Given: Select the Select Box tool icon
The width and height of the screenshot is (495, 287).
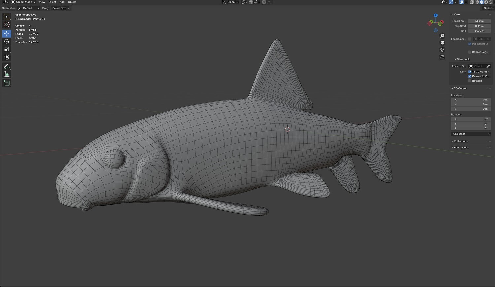Looking at the screenshot, I should [x=7, y=17].
